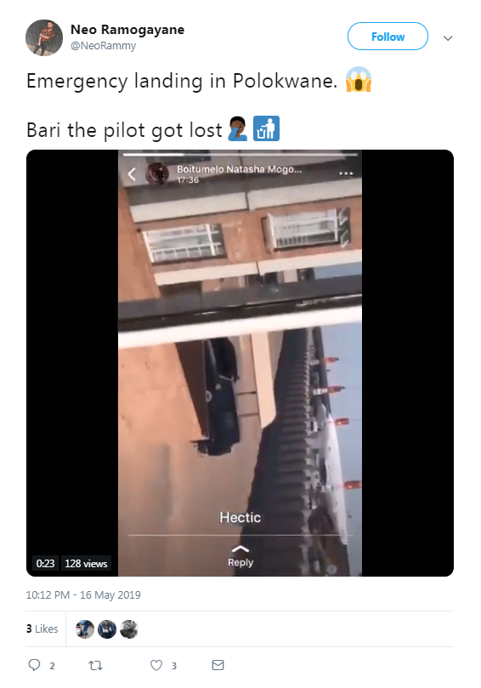Click the first liker's avatar
The width and height of the screenshot is (481, 688).
85,628
